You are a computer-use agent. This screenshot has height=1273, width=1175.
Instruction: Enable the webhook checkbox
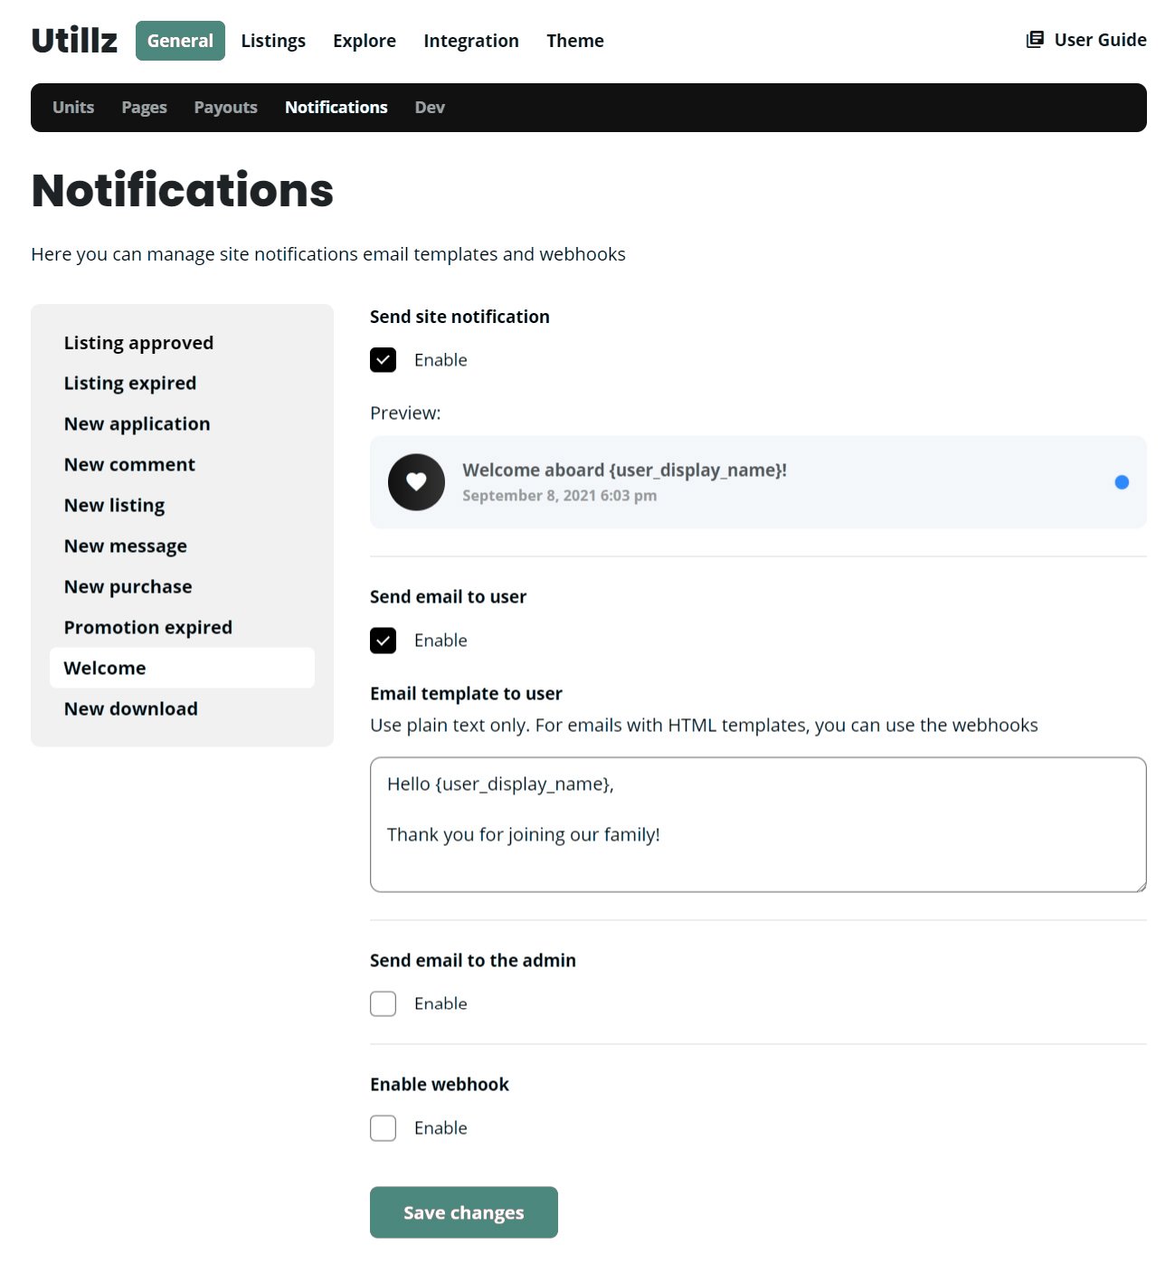[x=384, y=1128]
